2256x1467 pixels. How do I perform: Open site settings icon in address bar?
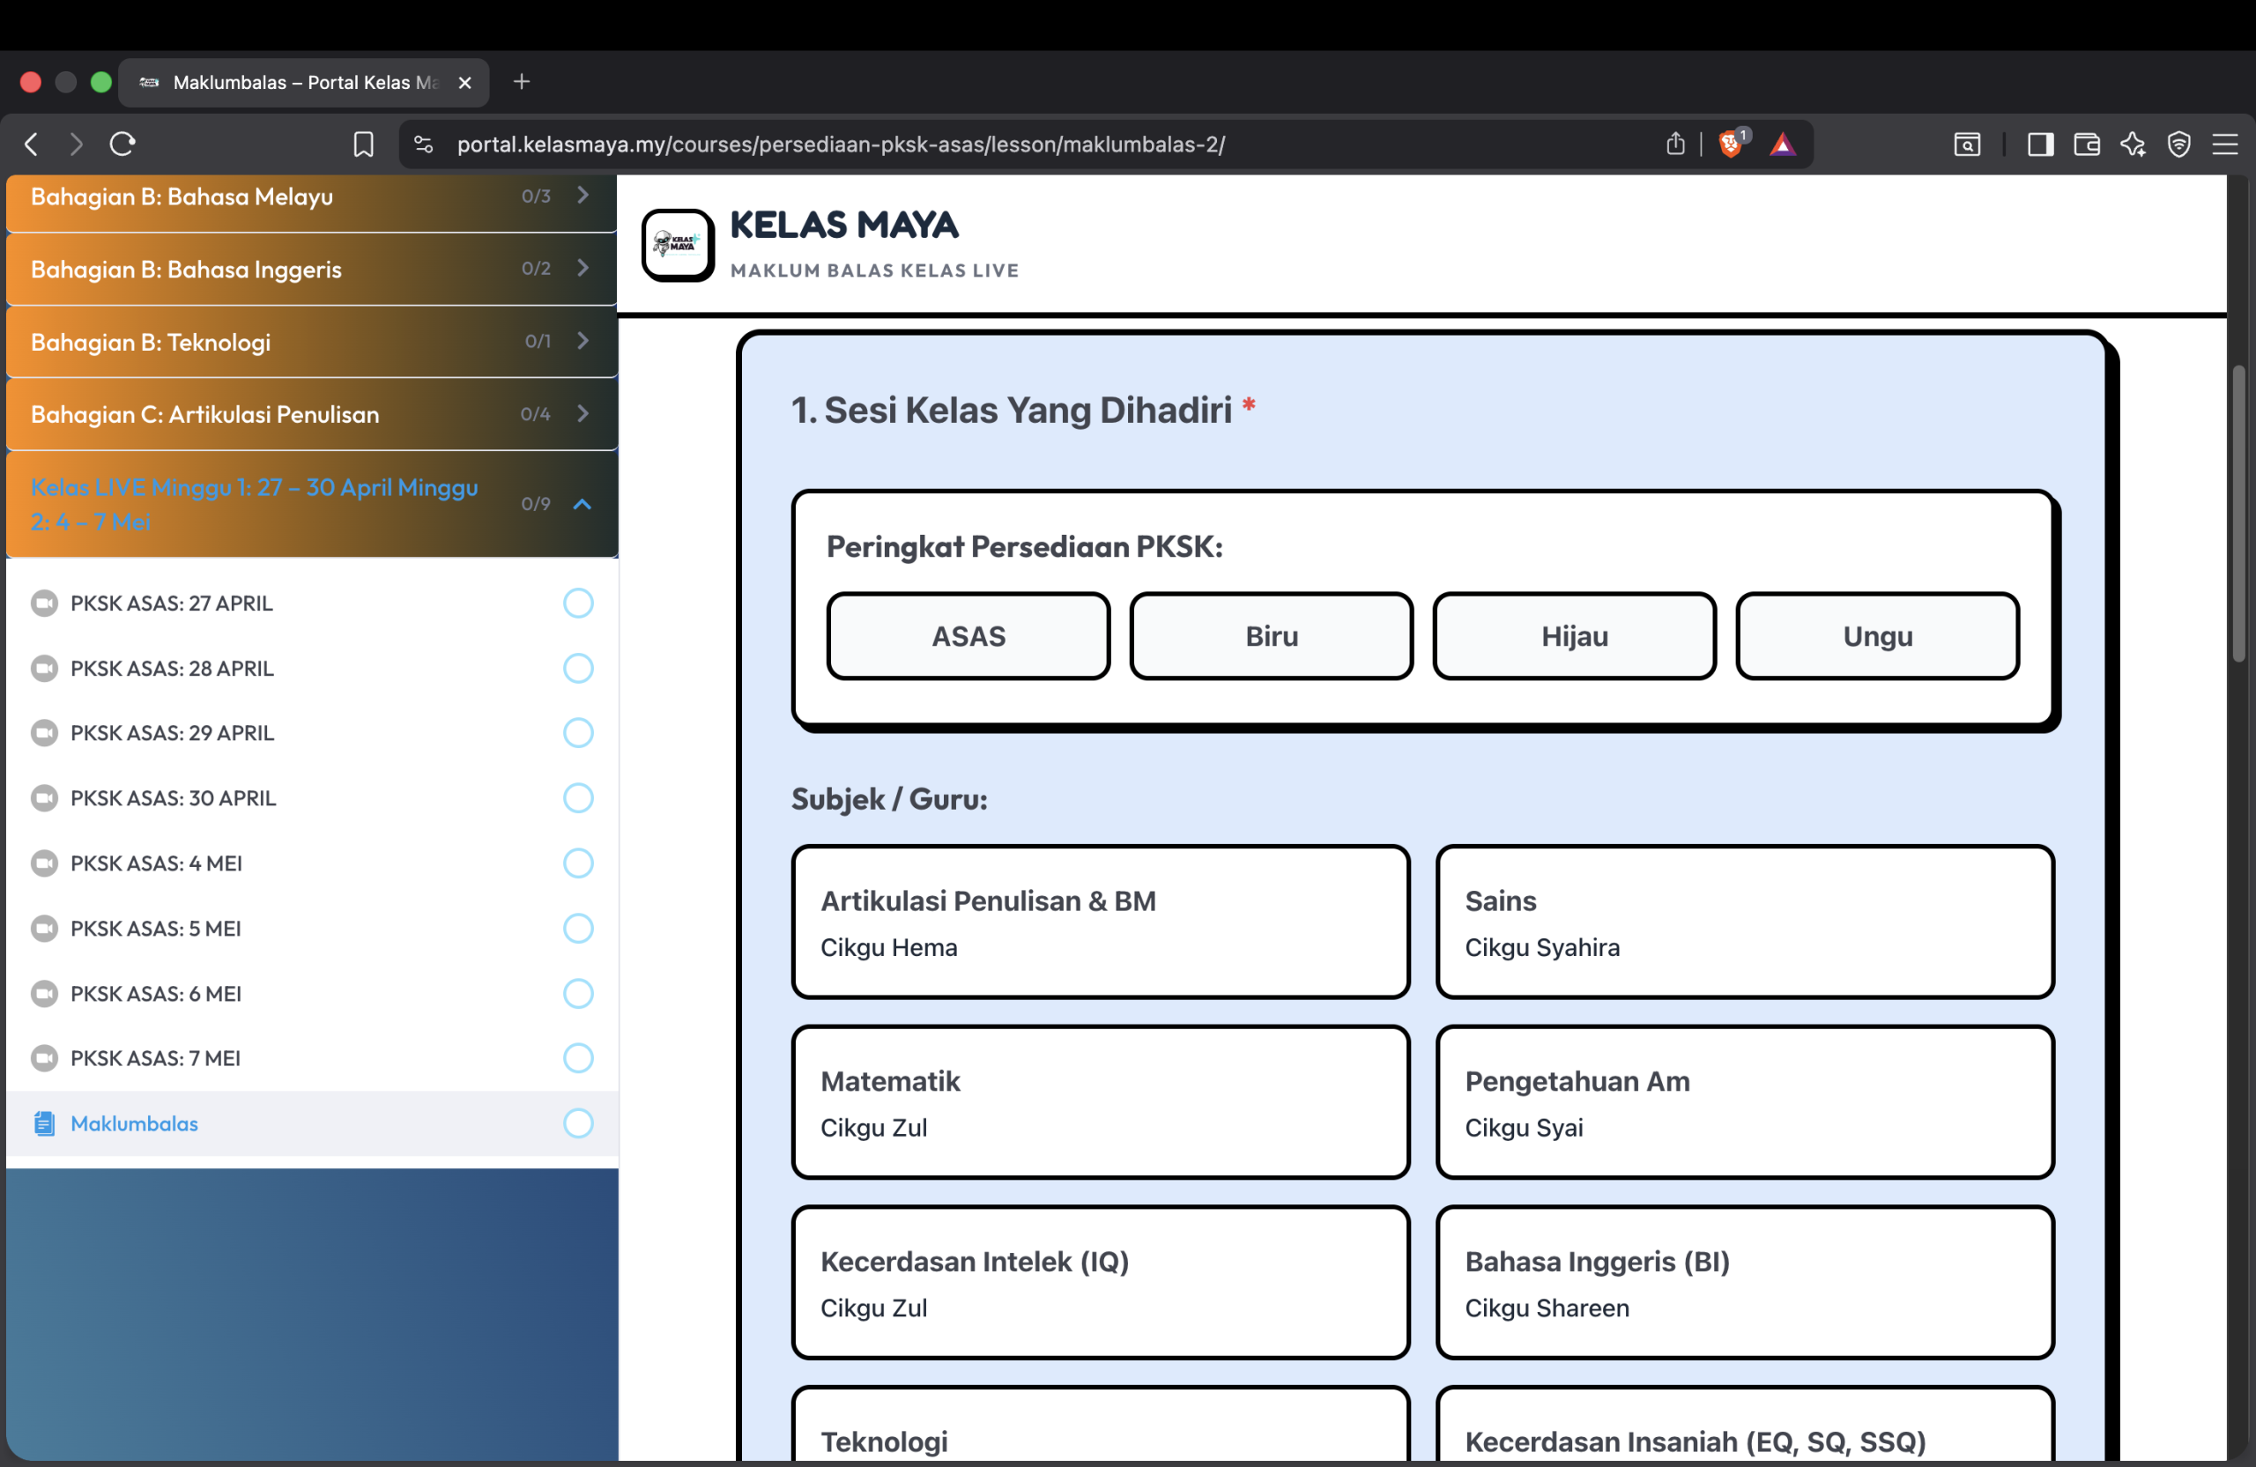coord(424,144)
